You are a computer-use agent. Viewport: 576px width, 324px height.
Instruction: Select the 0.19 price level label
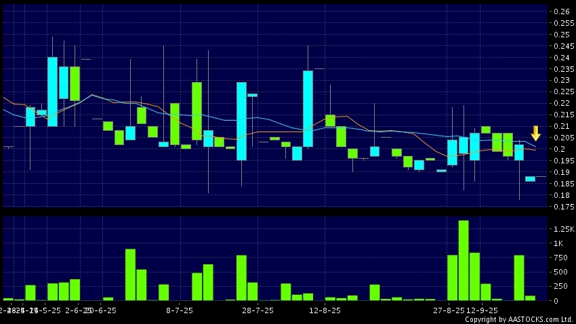point(562,172)
